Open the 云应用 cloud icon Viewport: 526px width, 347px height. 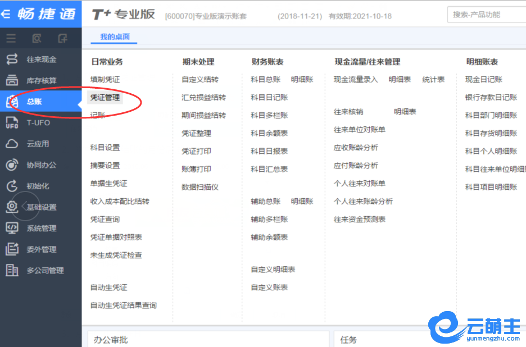[x=12, y=144]
